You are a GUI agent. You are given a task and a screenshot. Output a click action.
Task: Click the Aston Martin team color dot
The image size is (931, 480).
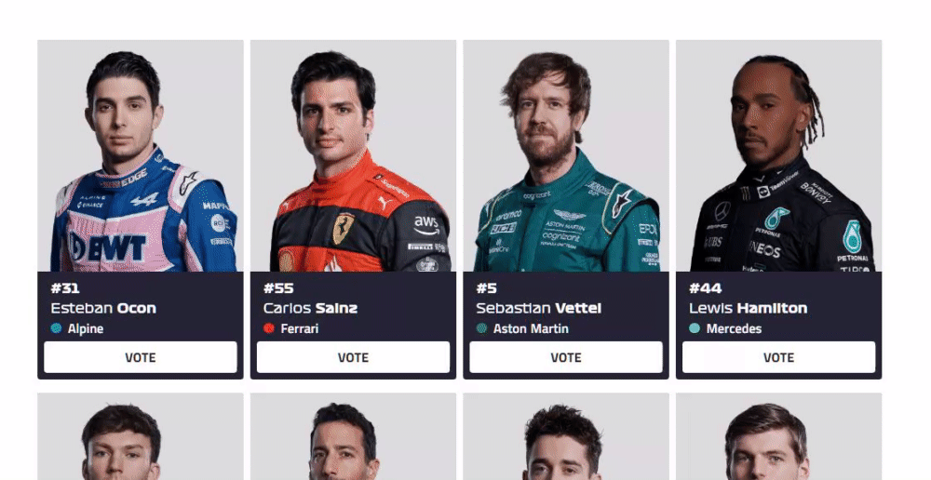pos(481,328)
